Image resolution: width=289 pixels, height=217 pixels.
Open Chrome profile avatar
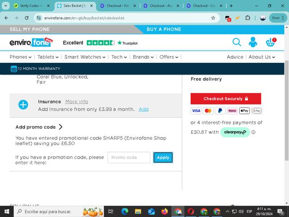coord(263,18)
